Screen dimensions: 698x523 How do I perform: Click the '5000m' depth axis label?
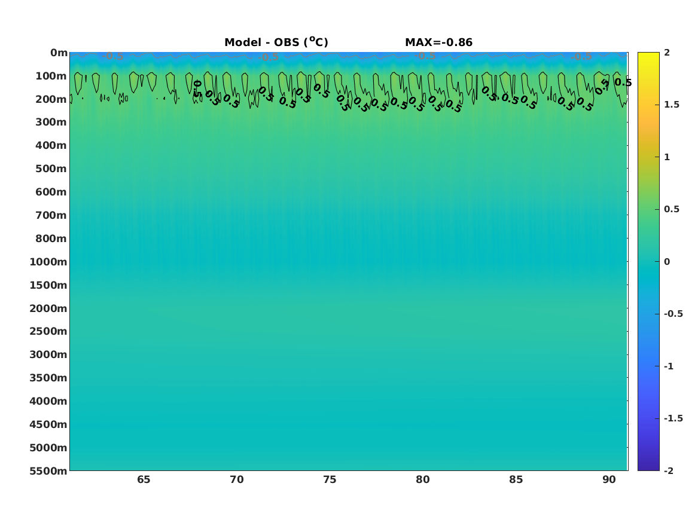48,448
